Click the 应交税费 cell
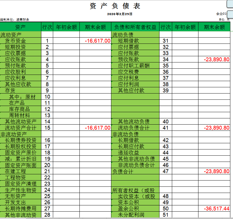The width and height of the screenshot is (233, 219). tap(135, 72)
